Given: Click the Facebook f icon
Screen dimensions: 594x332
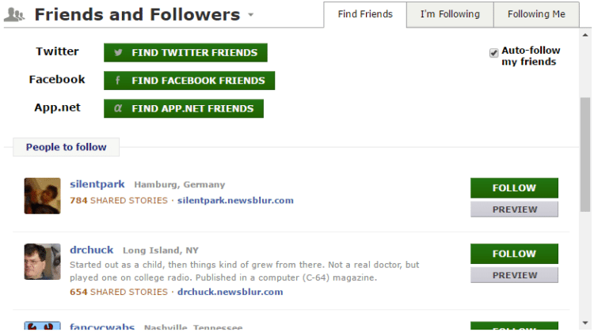Looking at the screenshot, I should (x=118, y=80).
